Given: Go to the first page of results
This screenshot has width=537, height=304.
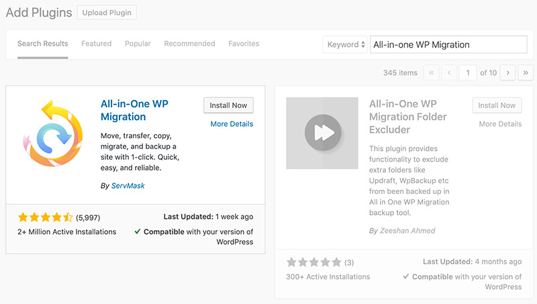Looking at the screenshot, I should [x=432, y=72].
